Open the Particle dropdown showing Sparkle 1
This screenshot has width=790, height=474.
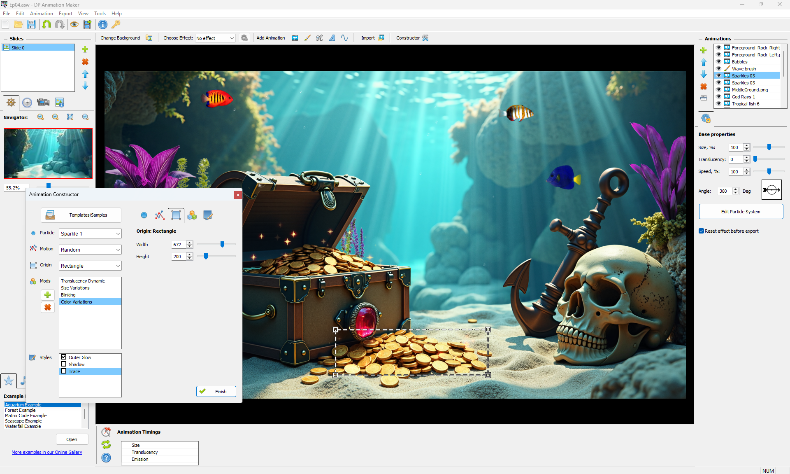pos(90,233)
